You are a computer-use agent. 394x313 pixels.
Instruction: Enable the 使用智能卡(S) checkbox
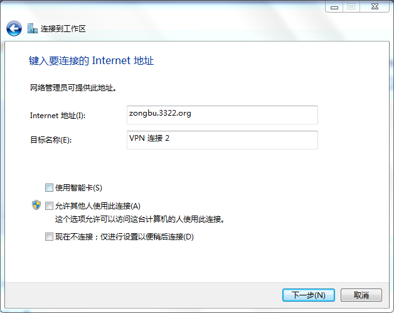point(49,187)
